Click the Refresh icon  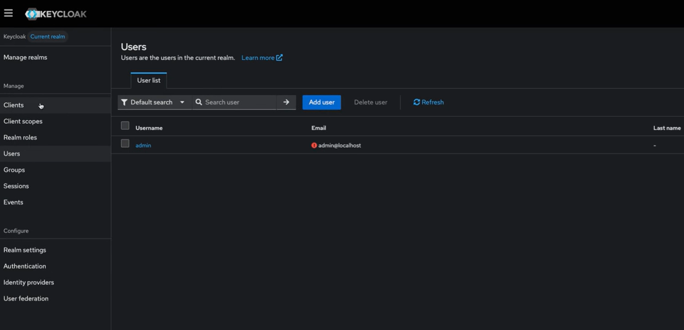416,103
